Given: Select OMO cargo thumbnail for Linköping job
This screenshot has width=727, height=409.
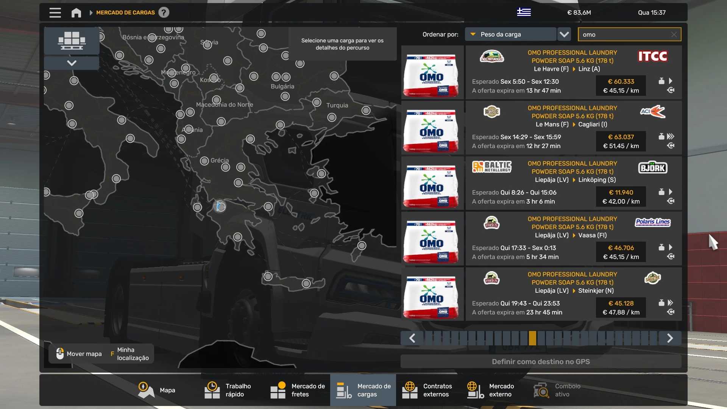Looking at the screenshot, I should click(432, 183).
